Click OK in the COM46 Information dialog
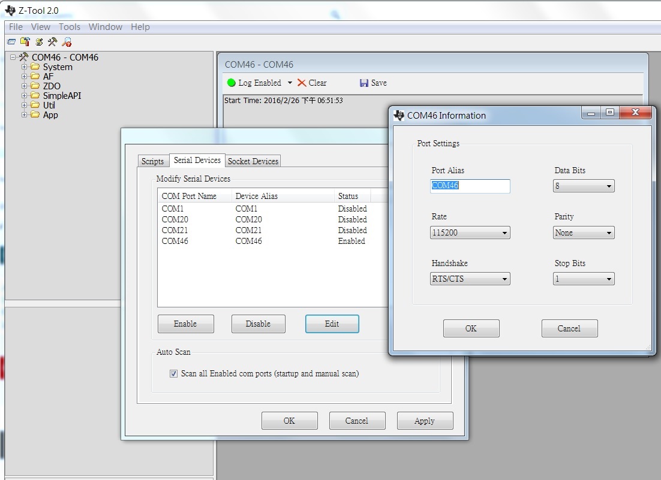 [471, 328]
